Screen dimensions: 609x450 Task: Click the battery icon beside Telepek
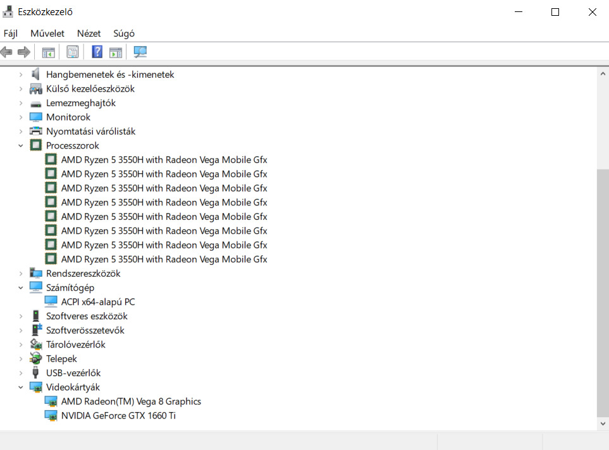pyautogui.click(x=36, y=358)
